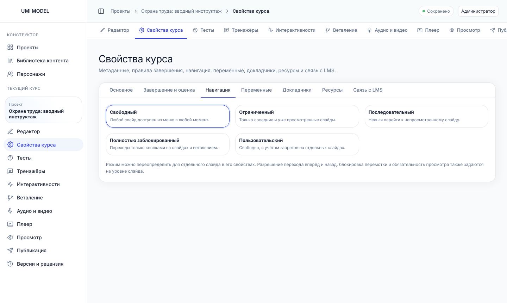507x303 pixels.
Task: Click the Сохранено status badge
Action: coord(436,11)
